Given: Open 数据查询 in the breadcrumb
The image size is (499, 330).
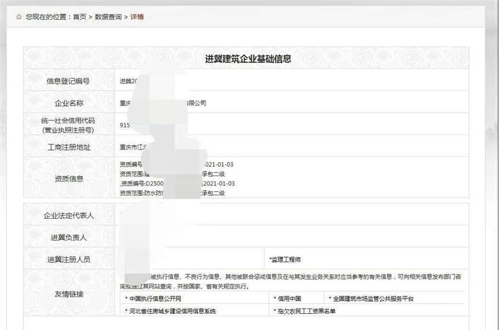Looking at the screenshot, I should [x=108, y=17].
